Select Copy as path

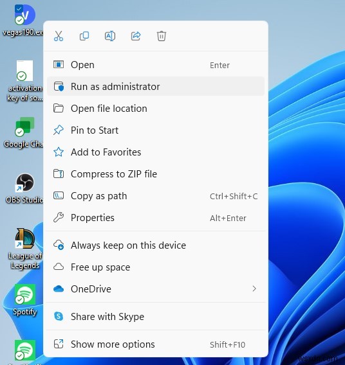click(x=156, y=196)
